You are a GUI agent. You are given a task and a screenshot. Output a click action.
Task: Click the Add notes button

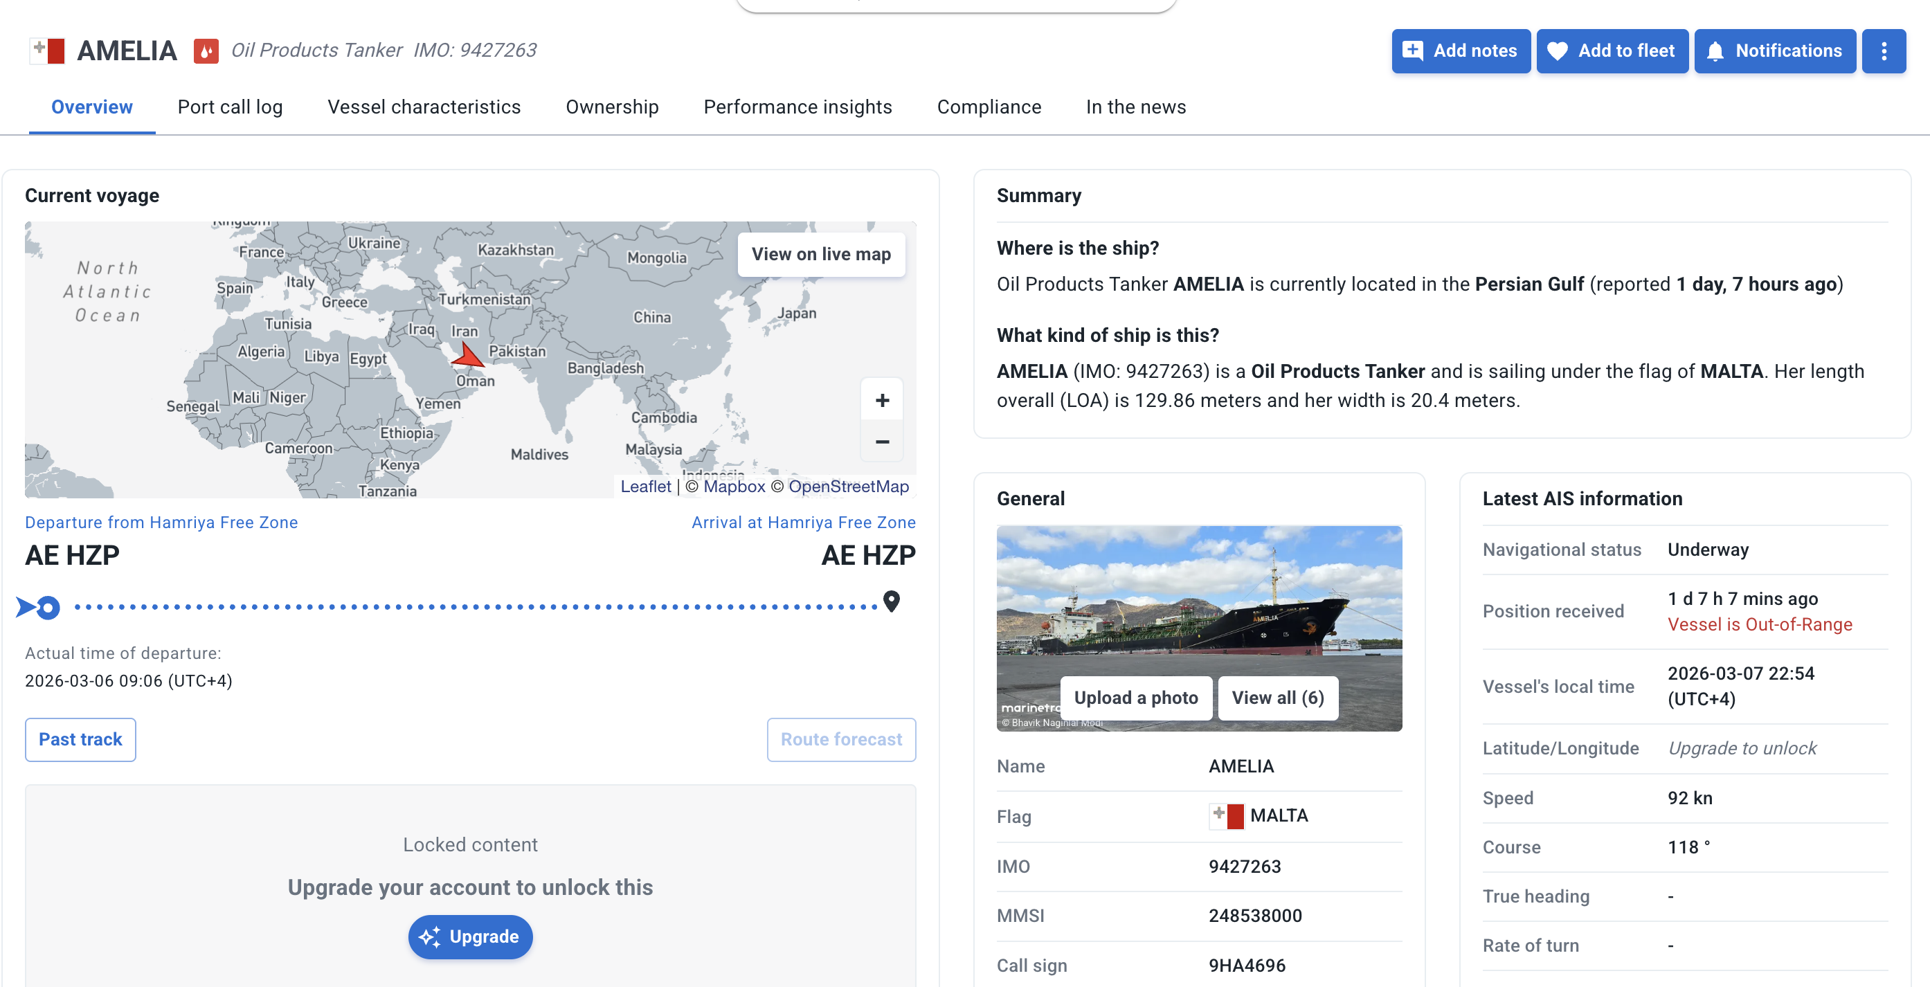click(x=1460, y=51)
